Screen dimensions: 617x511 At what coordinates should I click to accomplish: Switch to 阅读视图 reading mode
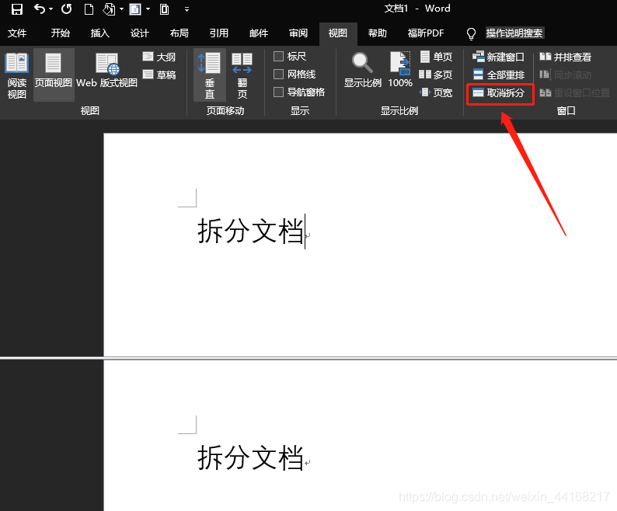[x=17, y=75]
